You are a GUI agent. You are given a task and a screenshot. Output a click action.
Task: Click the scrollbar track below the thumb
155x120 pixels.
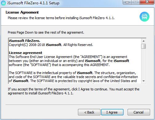click(x=144, y=64)
